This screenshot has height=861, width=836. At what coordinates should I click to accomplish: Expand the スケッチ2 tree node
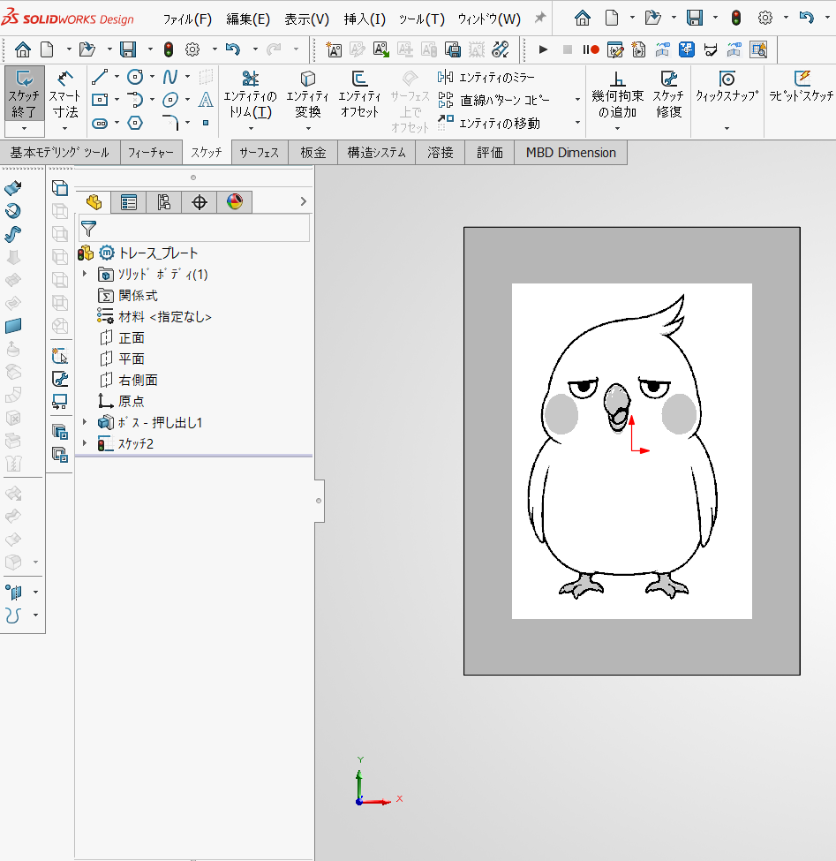tap(85, 442)
